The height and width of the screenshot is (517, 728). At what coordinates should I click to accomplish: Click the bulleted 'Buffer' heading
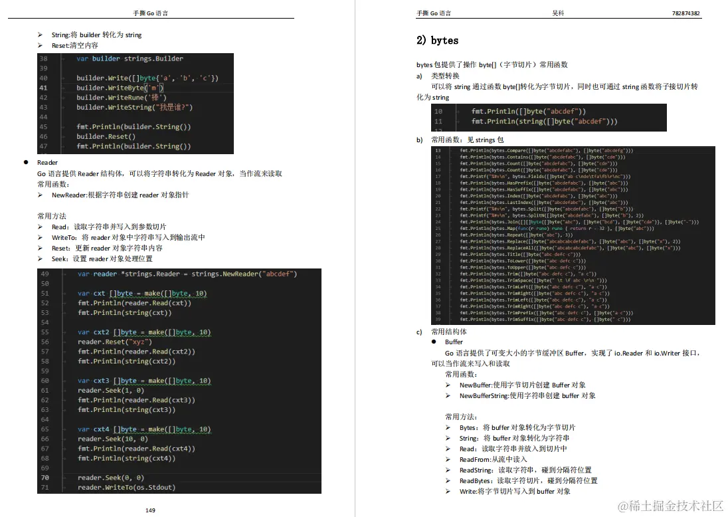pos(454,342)
